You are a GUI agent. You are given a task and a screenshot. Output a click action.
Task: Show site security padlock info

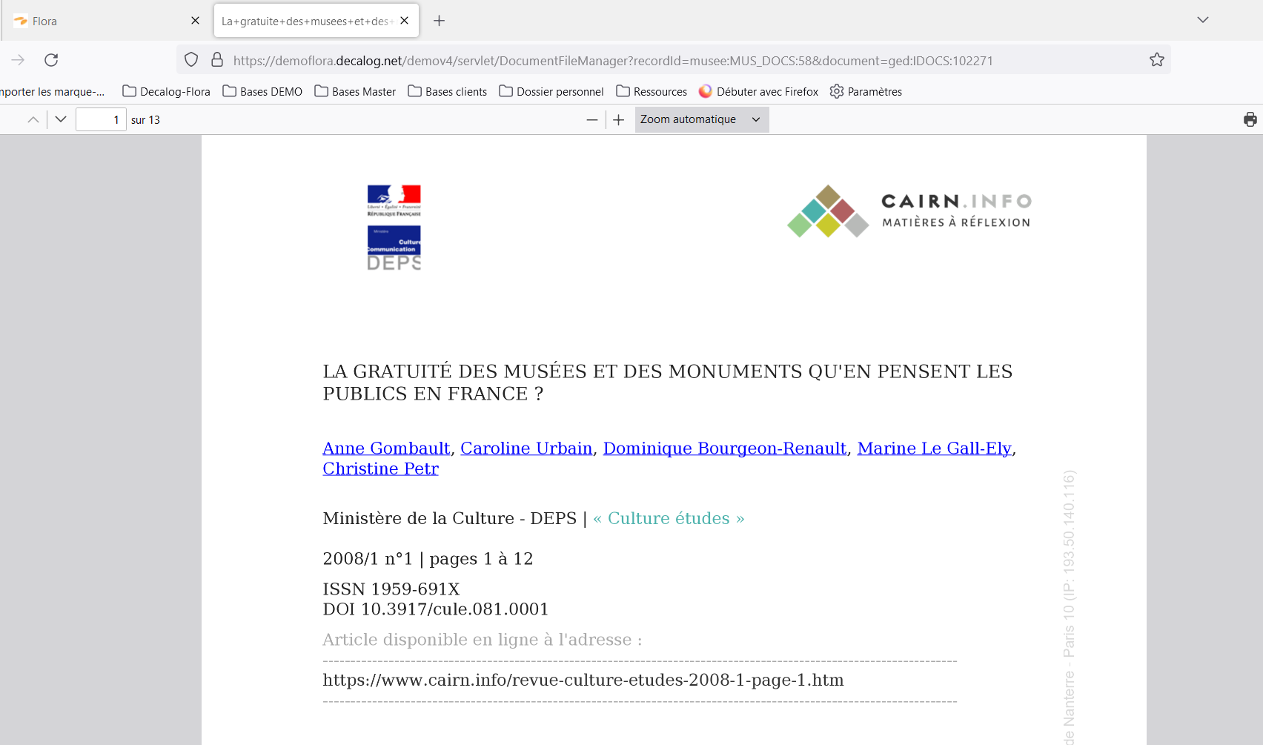[x=217, y=60]
